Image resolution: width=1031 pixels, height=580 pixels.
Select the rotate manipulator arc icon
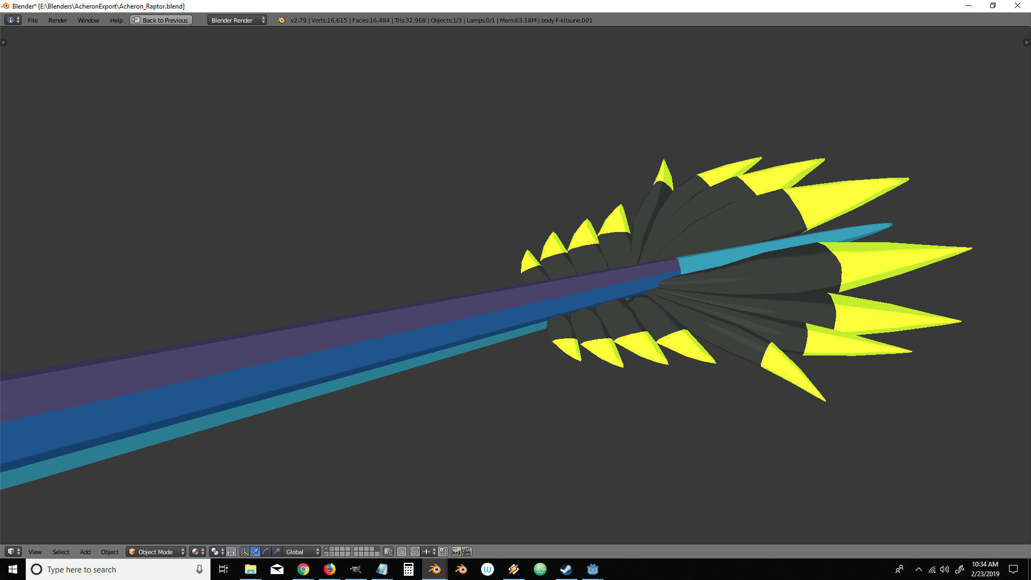click(x=266, y=552)
